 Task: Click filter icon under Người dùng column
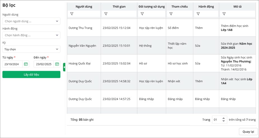click(72, 14)
